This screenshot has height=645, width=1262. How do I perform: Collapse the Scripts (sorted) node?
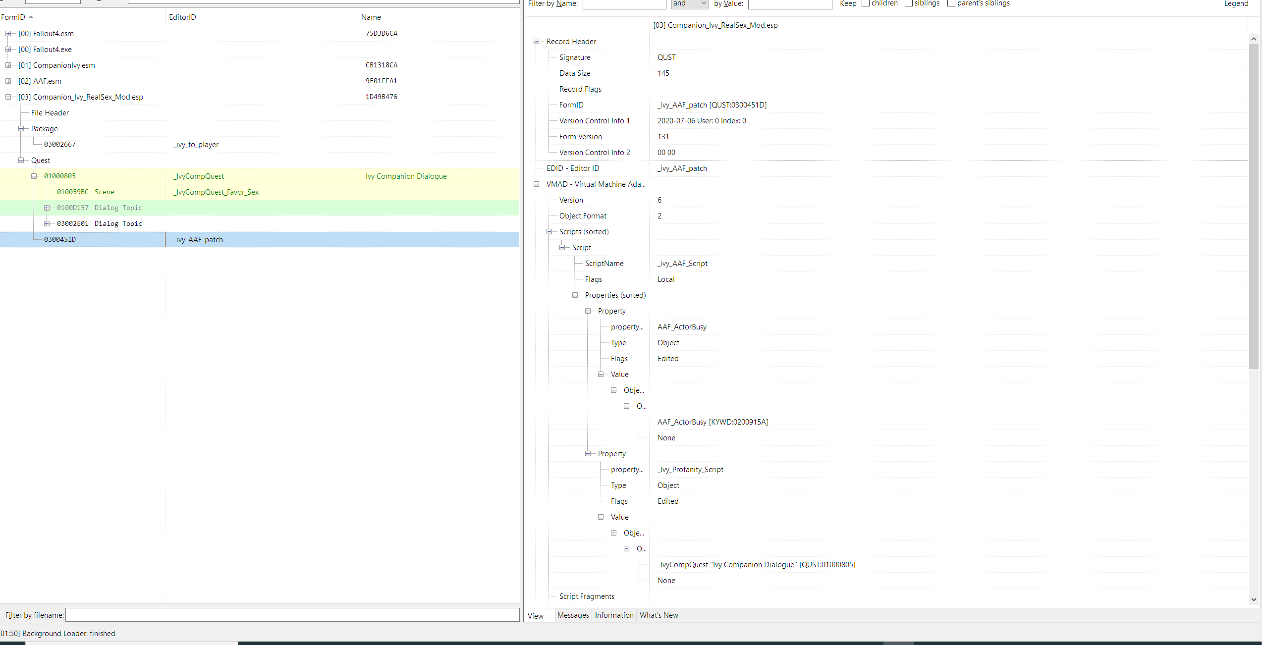549,232
